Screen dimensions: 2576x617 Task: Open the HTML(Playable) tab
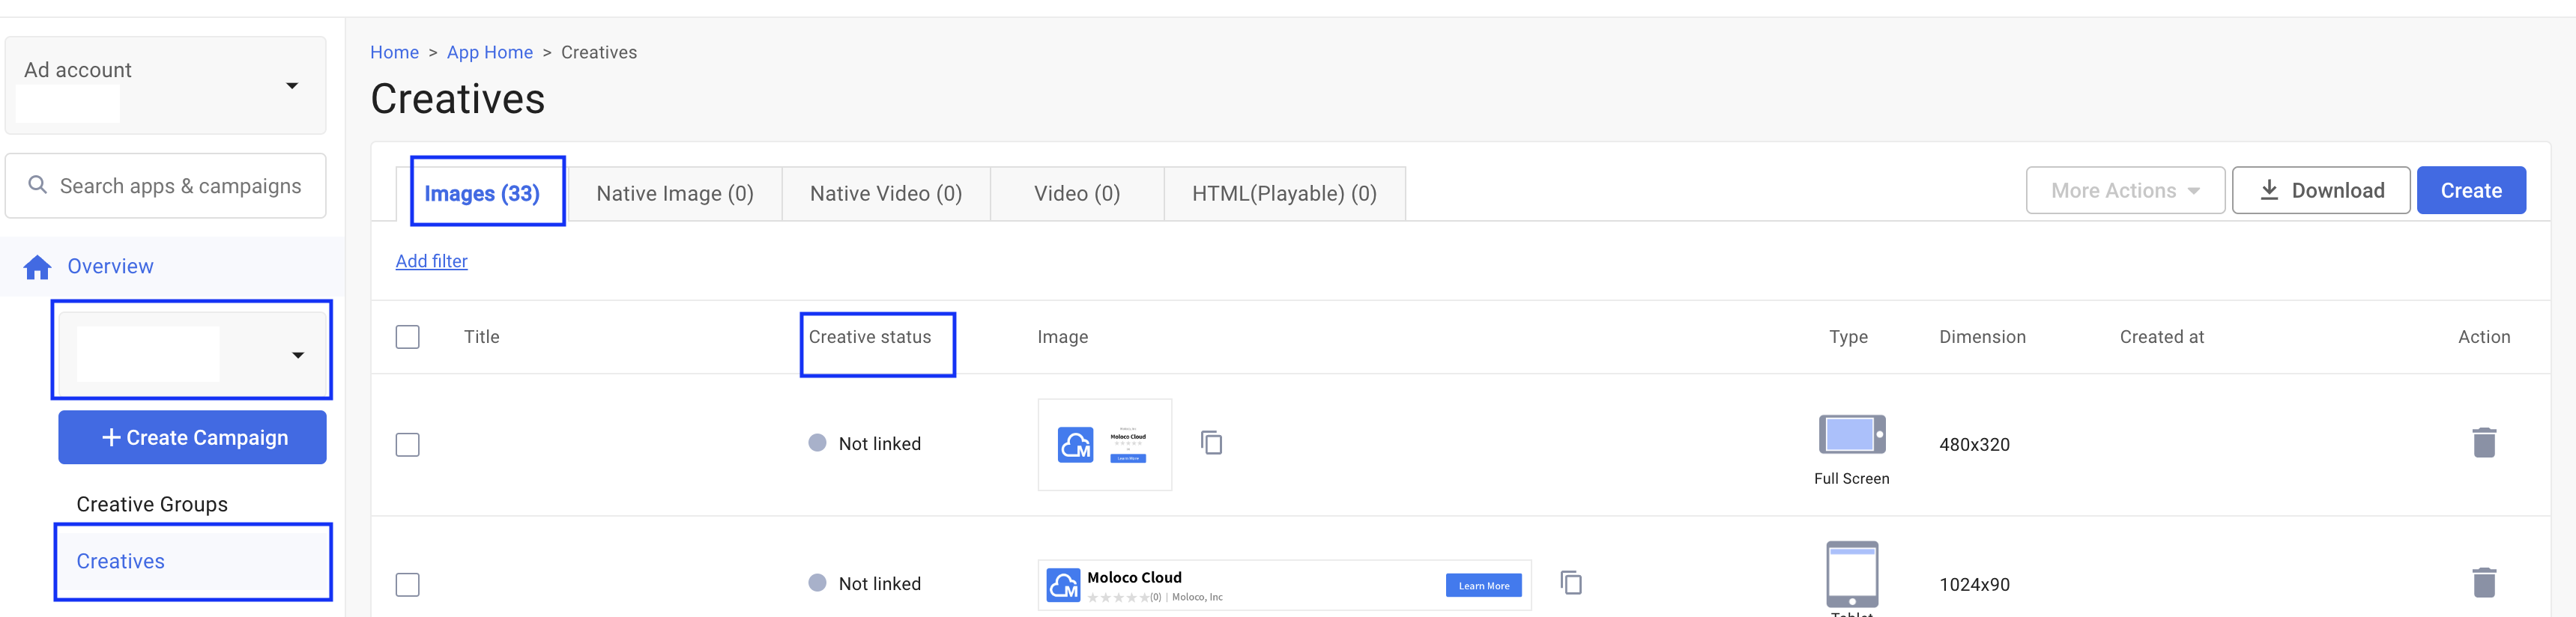[x=1283, y=194]
